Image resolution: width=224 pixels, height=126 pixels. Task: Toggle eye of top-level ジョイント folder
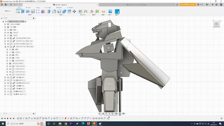[8, 33]
